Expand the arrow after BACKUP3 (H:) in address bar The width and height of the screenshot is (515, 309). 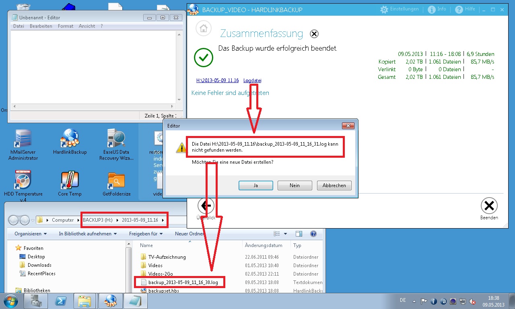pos(118,220)
